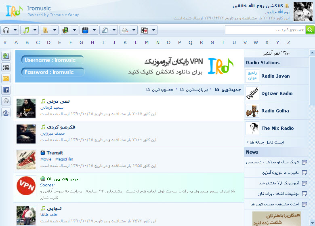Expand the heart favorites dropdown arrow

154,30
